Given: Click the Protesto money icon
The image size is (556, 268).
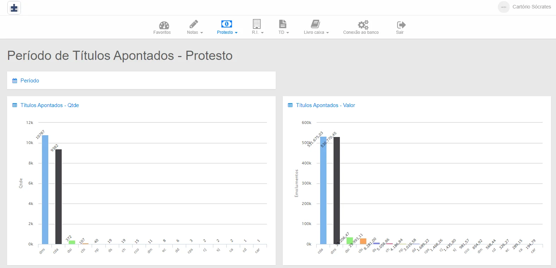Looking at the screenshot, I should point(227,24).
